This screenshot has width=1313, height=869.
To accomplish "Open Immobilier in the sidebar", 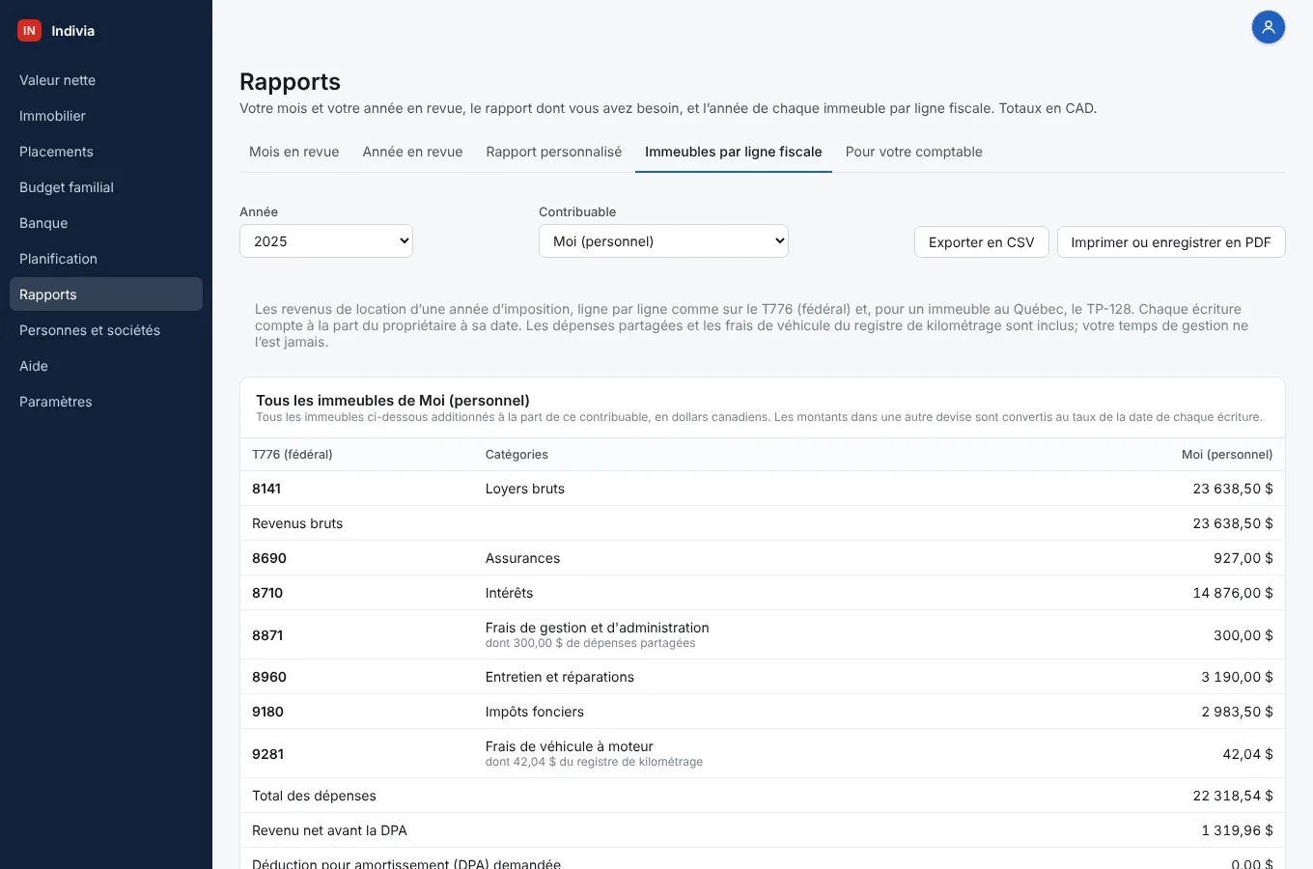I will pyautogui.click(x=106, y=116).
